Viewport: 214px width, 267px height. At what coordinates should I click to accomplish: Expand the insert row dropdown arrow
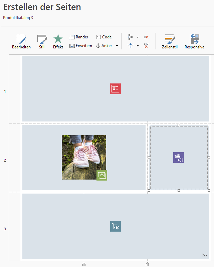(x=138, y=37)
